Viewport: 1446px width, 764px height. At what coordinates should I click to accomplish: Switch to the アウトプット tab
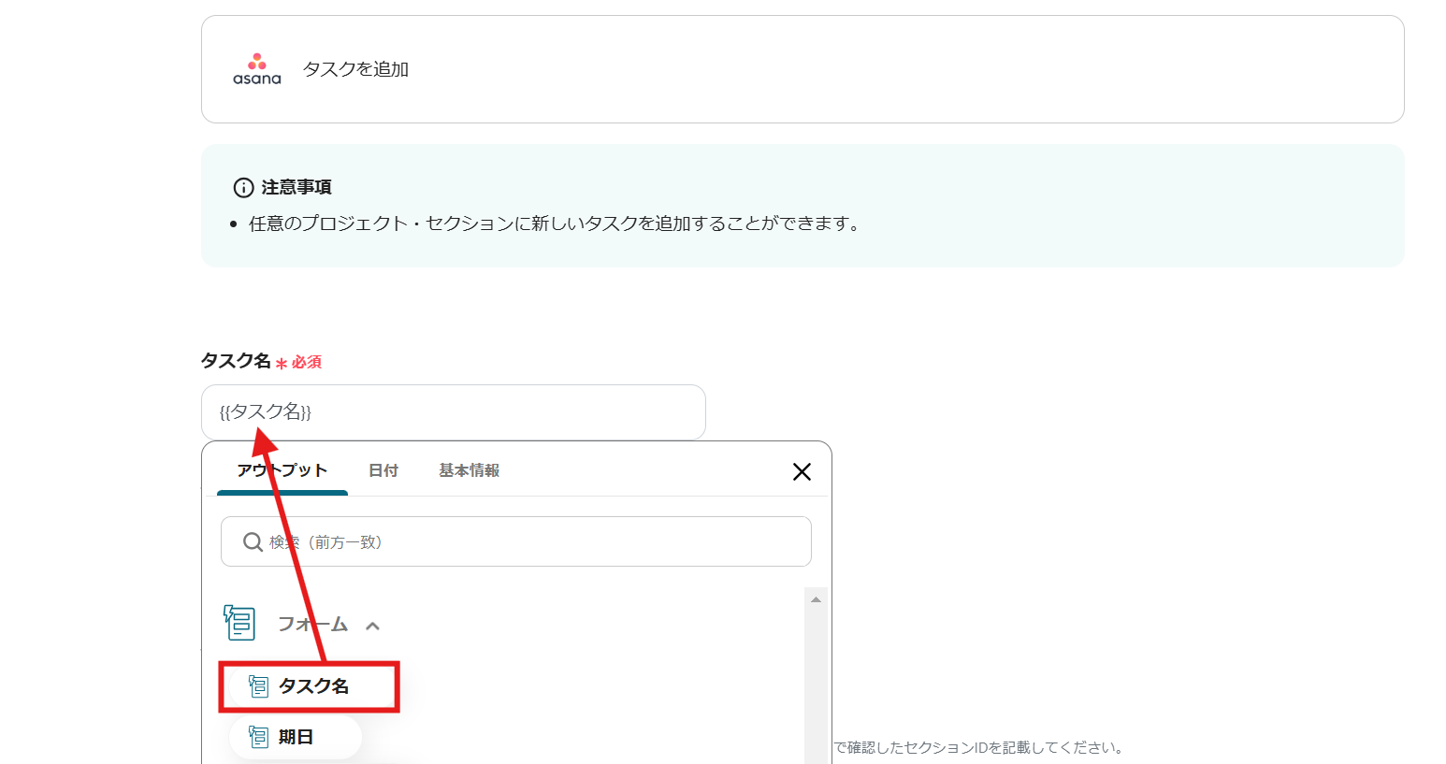click(282, 470)
